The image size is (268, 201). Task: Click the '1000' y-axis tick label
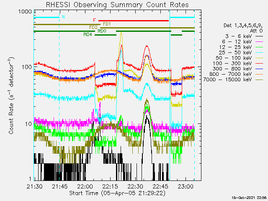25,12
